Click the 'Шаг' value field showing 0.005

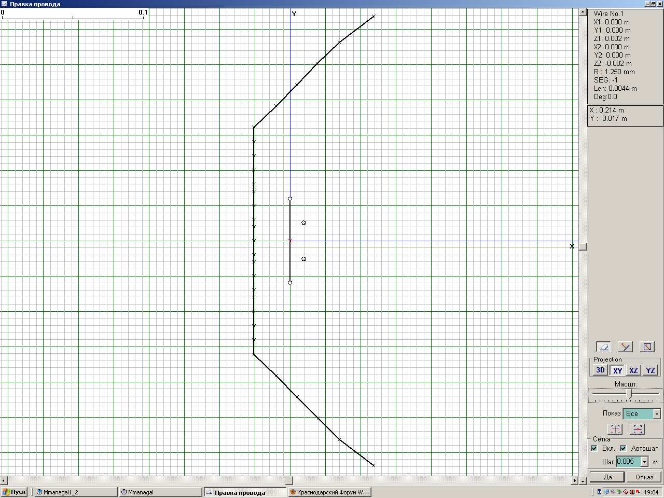click(628, 462)
